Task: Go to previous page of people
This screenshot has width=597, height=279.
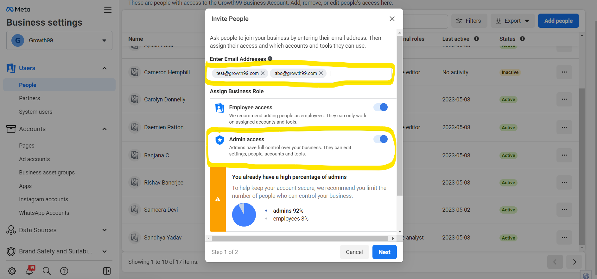Action: 555,262
